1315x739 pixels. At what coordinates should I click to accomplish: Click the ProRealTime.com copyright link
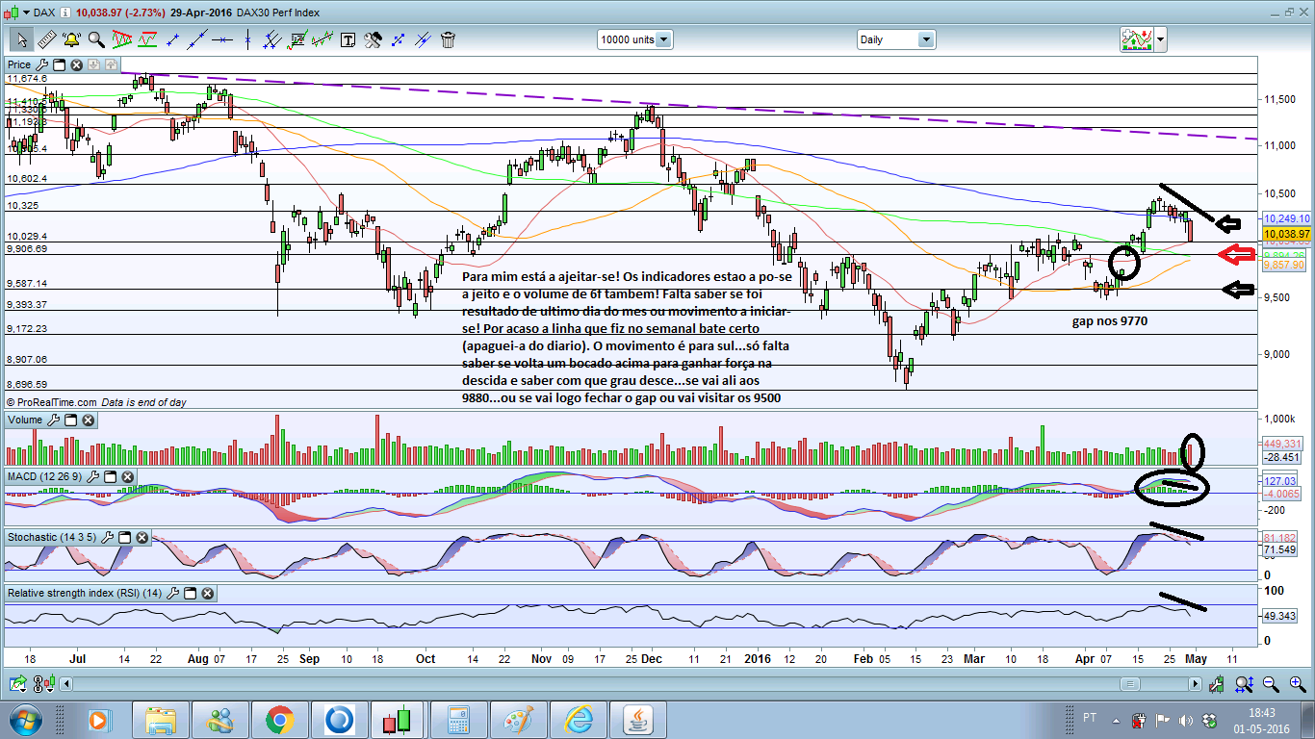pyautogui.click(x=52, y=402)
